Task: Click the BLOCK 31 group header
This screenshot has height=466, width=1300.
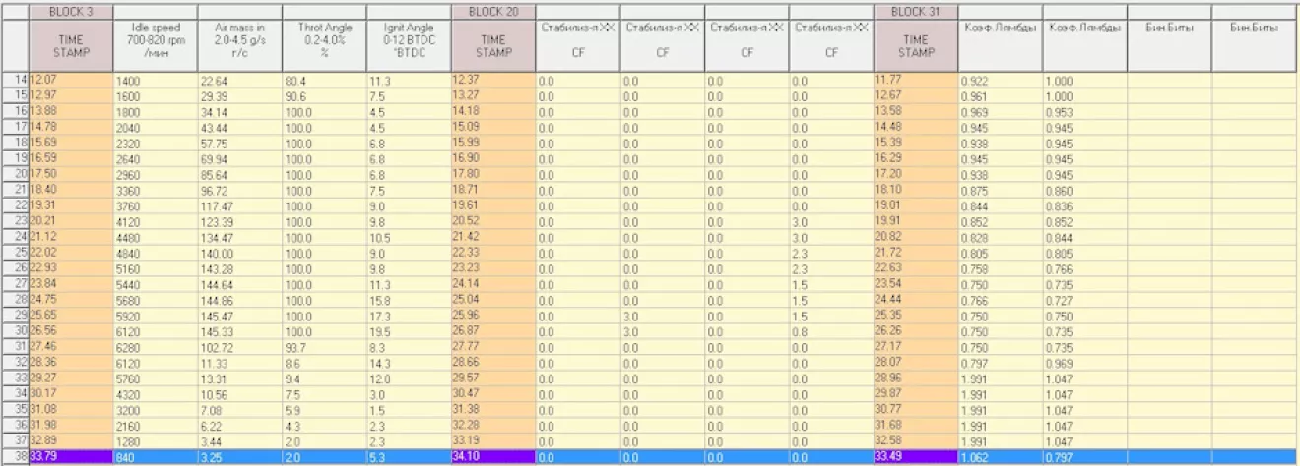Action: point(916,11)
